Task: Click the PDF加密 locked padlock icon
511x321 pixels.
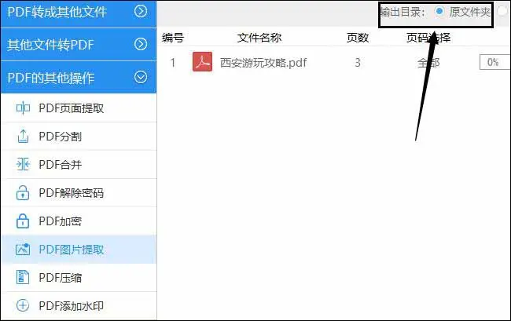Action: click(x=23, y=221)
